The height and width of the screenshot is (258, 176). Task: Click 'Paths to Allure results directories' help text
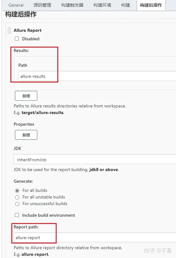click(70, 106)
